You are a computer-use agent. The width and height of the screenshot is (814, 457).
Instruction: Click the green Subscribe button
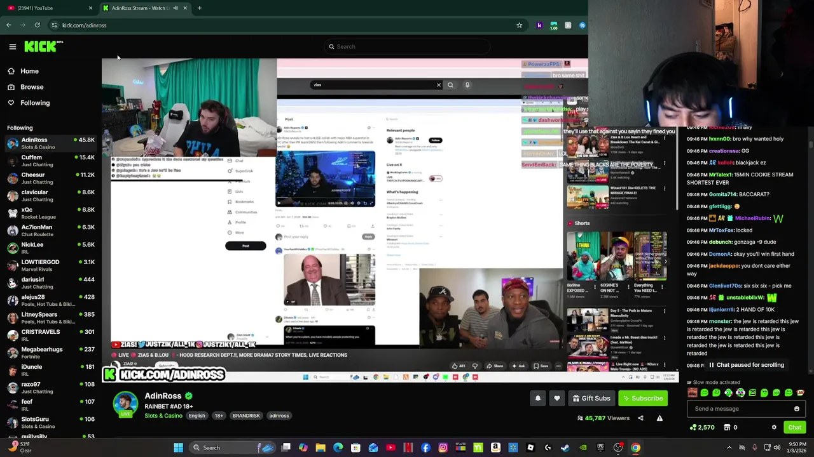(642, 398)
